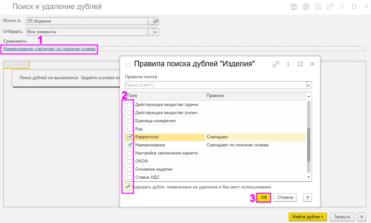Image resolution: width=371 pixels, height=223 pixels.
Task: Enable the Код field checkbox
Action: click(x=130, y=129)
